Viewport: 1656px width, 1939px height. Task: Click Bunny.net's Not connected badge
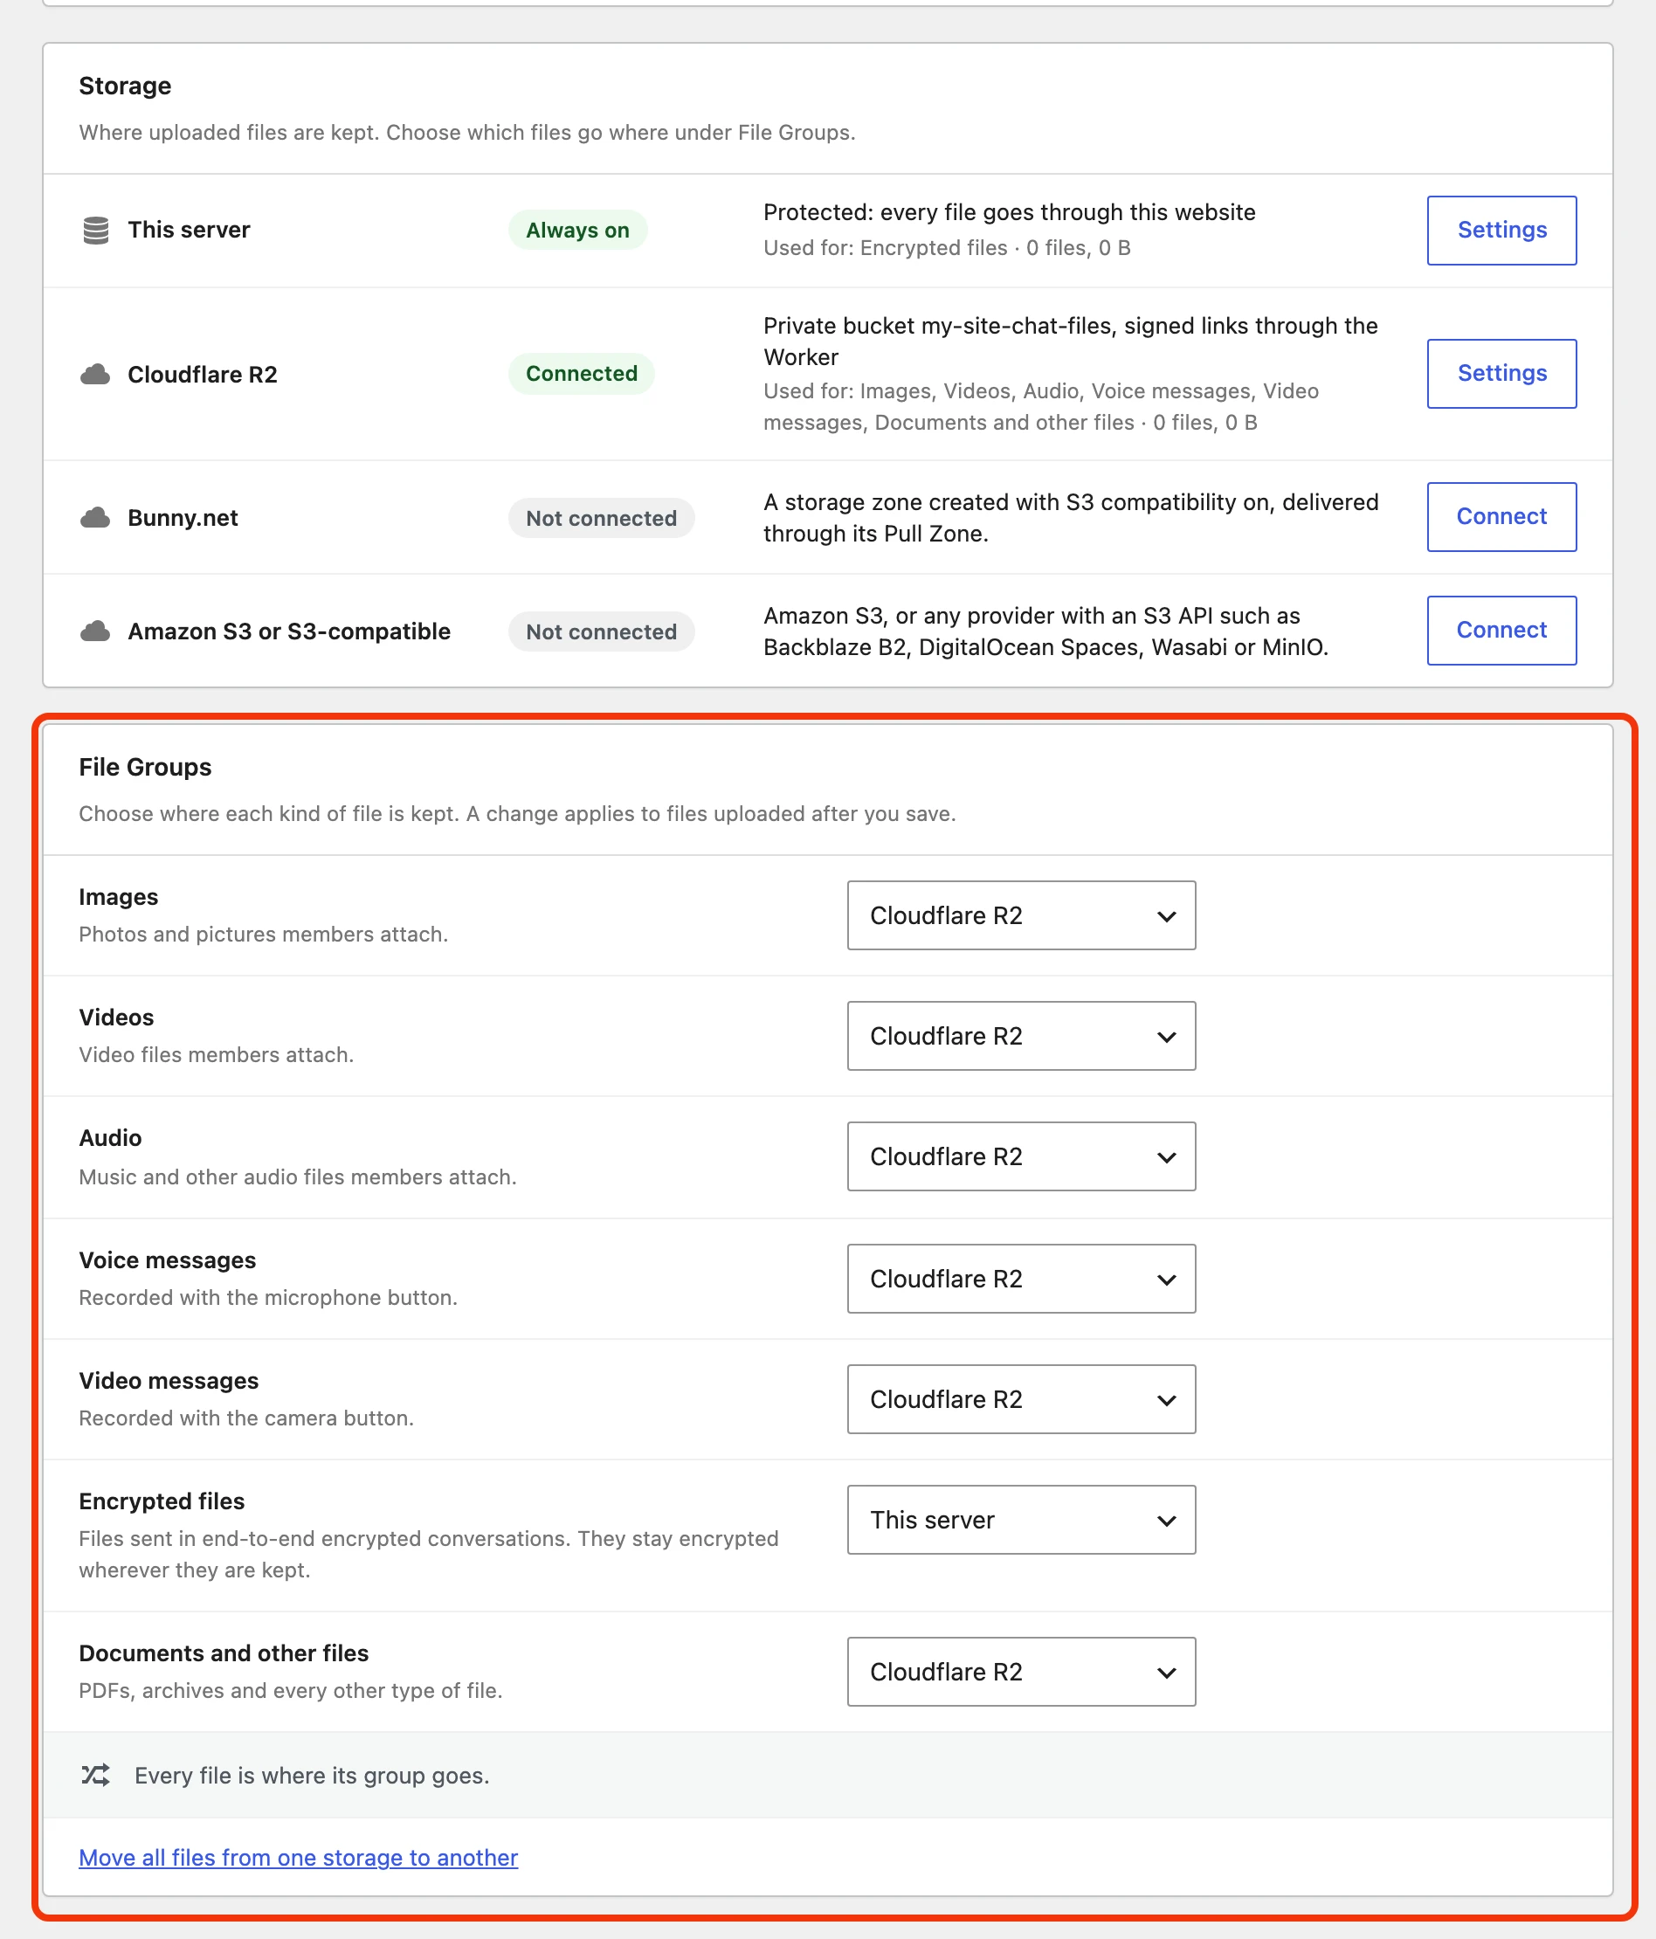tap(601, 519)
